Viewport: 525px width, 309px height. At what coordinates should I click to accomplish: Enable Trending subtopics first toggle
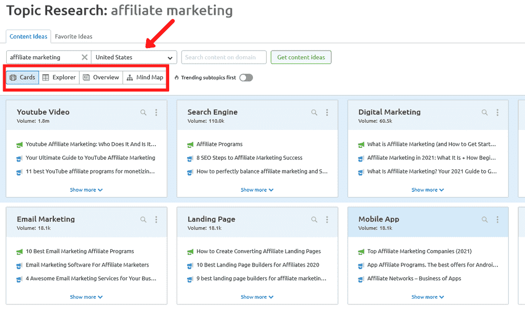[x=246, y=77]
